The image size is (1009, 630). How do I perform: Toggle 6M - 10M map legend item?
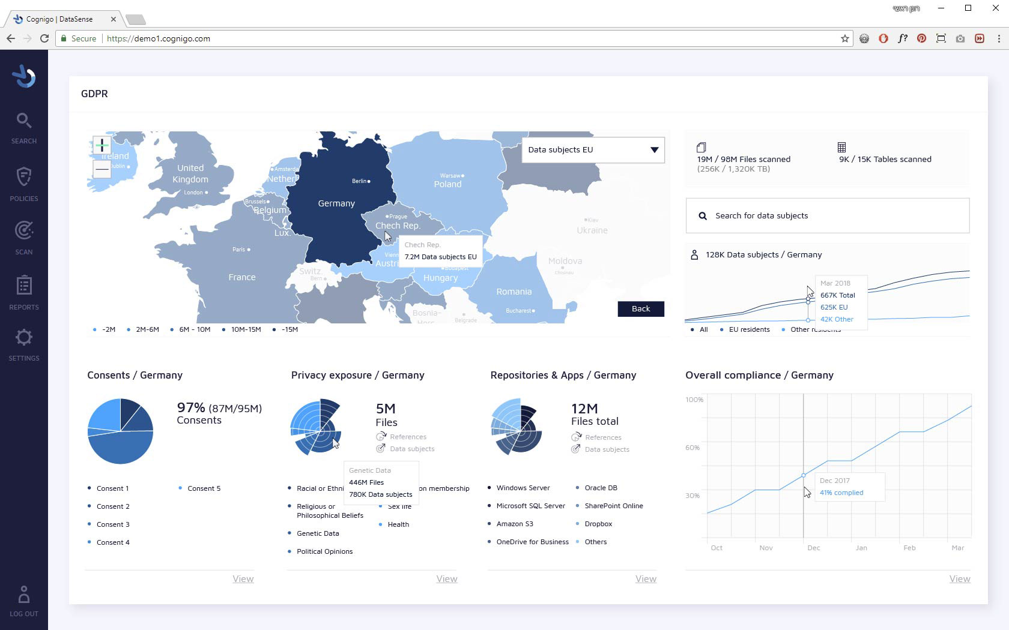(x=190, y=329)
